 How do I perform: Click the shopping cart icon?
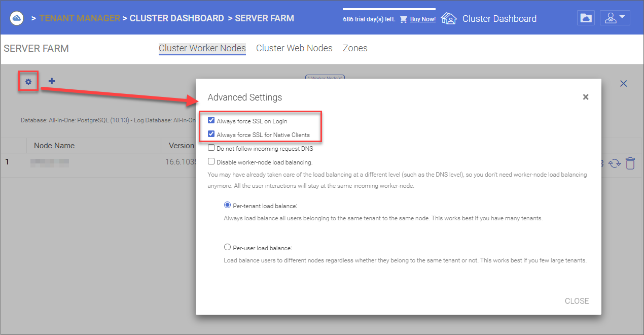pyautogui.click(x=404, y=19)
